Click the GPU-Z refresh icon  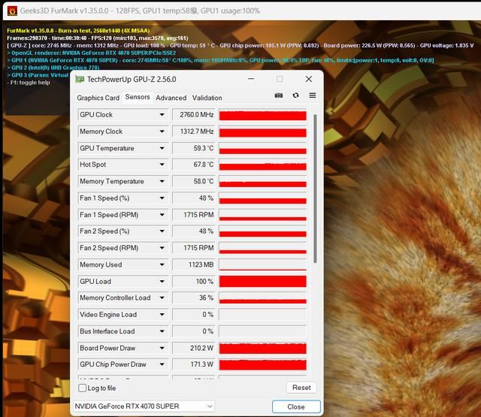click(295, 95)
